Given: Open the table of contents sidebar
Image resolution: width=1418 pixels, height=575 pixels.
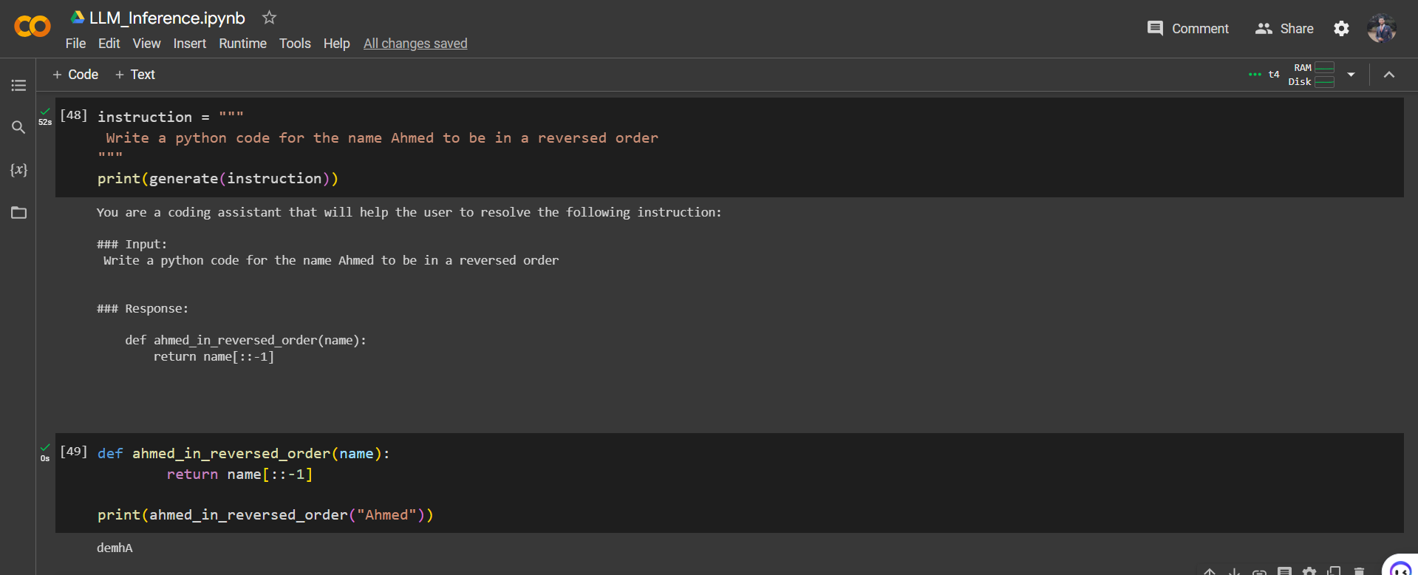Looking at the screenshot, I should (18, 86).
